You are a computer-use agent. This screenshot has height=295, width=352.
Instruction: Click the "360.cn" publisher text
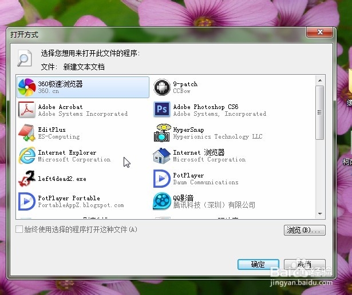click(49, 91)
